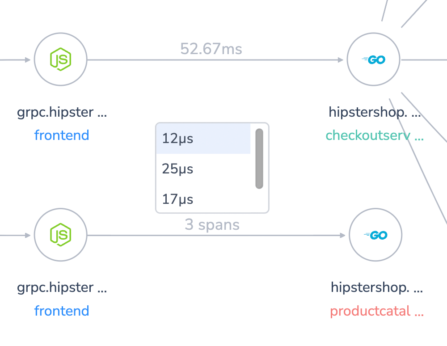
Task: Open the checkoutserv... service label
Action: [x=375, y=135]
